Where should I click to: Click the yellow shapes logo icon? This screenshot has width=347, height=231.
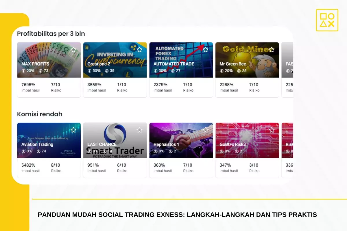pyautogui.click(x=327, y=20)
